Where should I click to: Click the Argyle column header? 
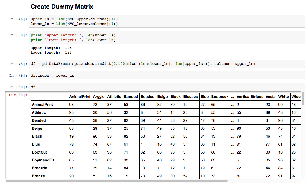pyautogui.click(x=99, y=97)
